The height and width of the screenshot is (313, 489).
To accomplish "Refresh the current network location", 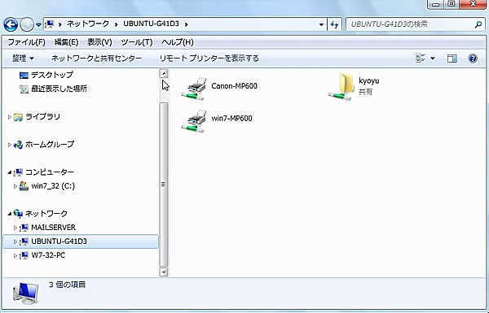I will 334,24.
